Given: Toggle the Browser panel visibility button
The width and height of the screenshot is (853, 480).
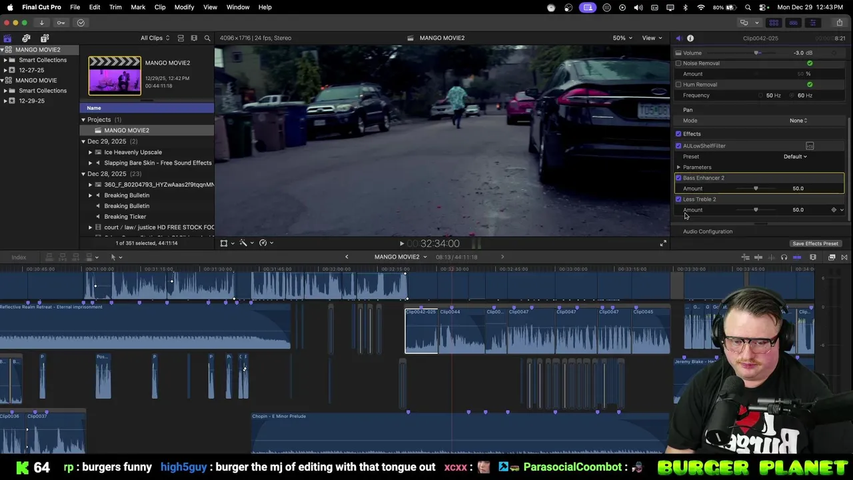Looking at the screenshot, I should [x=774, y=23].
